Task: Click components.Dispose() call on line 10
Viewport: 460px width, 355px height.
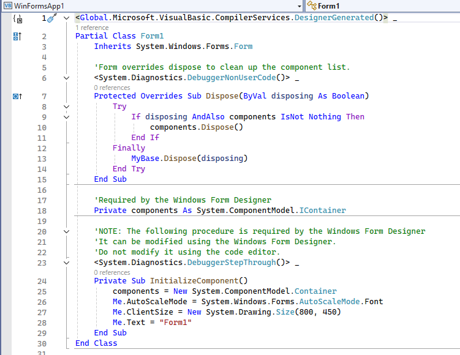Action: [197, 127]
